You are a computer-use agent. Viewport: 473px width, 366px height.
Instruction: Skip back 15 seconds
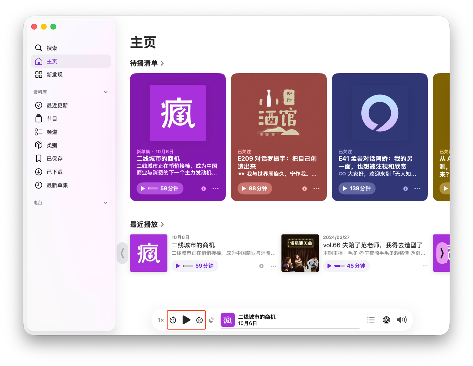(x=173, y=320)
